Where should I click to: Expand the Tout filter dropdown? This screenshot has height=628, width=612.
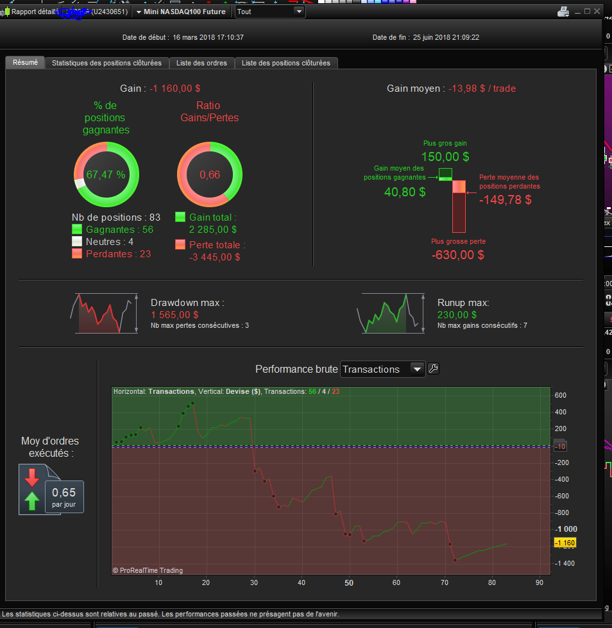pyautogui.click(x=270, y=12)
